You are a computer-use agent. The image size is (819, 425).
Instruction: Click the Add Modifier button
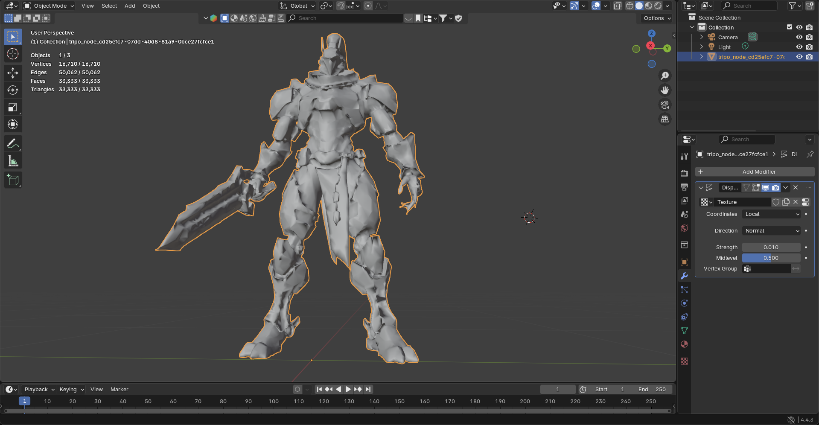755,172
